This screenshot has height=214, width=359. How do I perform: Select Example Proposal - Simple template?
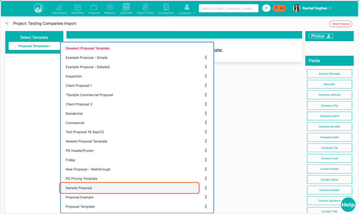click(x=86, y=58)
